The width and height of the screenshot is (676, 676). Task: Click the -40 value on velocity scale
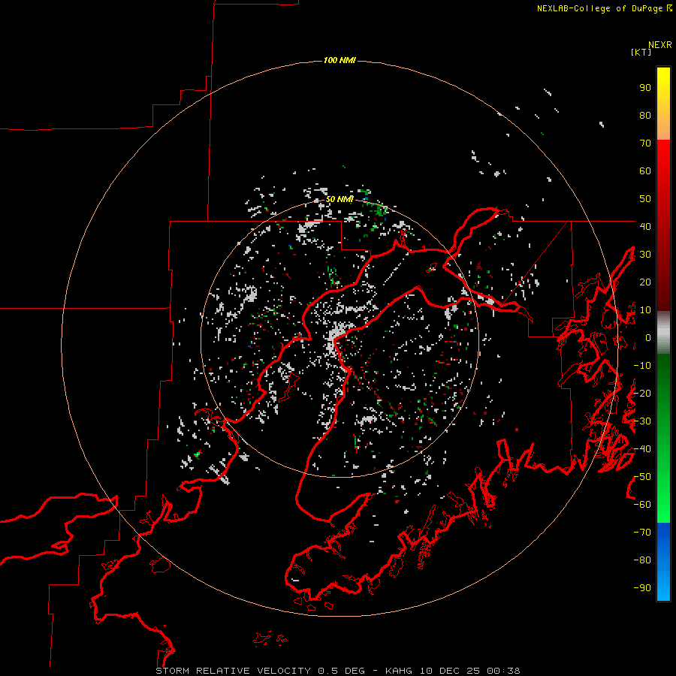pyautogui.click(x=642, y=449)
